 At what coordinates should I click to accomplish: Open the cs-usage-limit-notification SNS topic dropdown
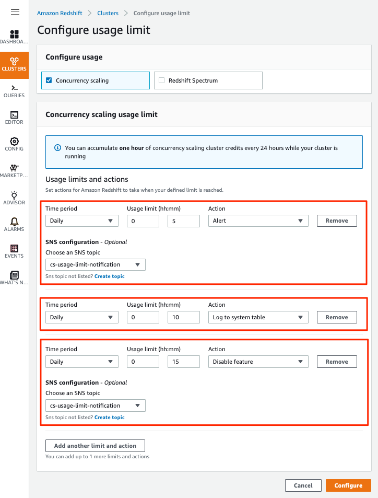point(95,264)
